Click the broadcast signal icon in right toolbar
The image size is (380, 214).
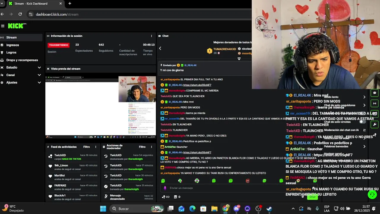(375, 103)
